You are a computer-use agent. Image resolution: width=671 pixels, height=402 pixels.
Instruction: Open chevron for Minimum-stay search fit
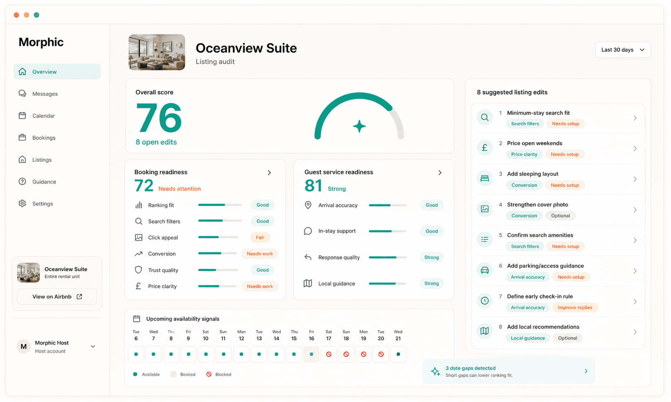635,118
